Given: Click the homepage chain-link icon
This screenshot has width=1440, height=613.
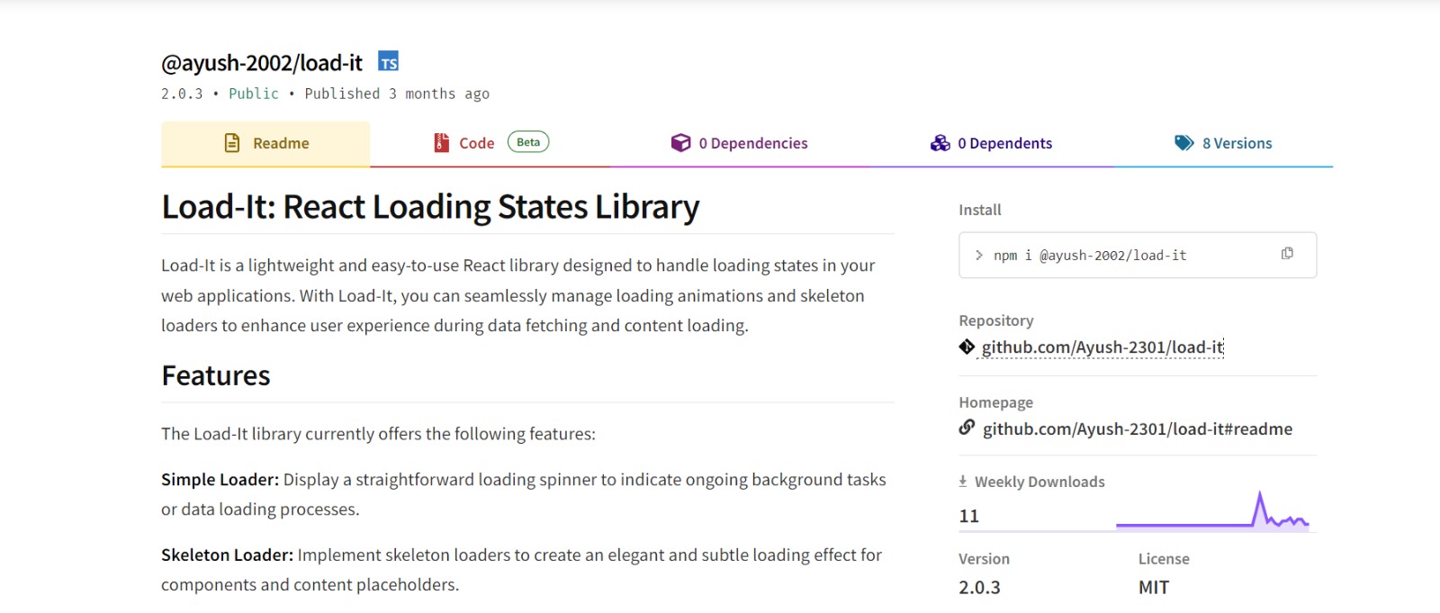Looking at the screenshot, I should pyautogui.click(x=967, y=428).
